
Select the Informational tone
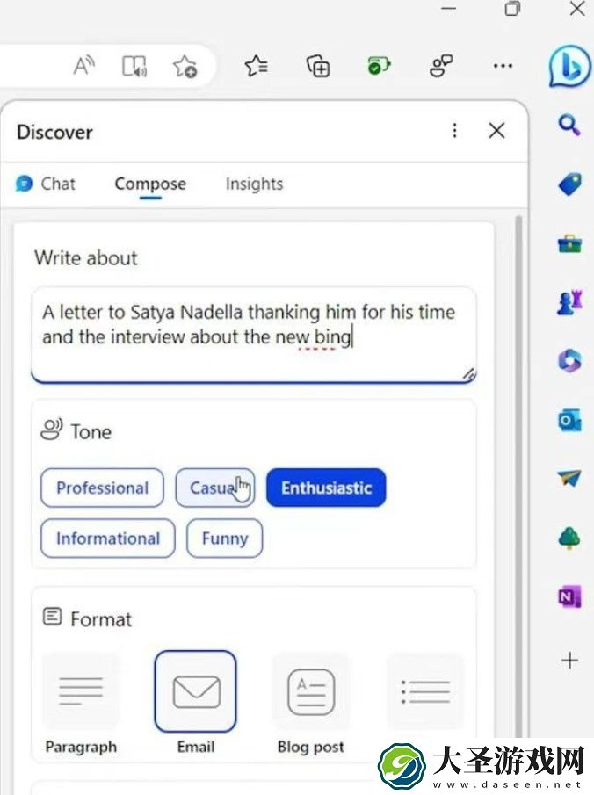tap(108, 538)
